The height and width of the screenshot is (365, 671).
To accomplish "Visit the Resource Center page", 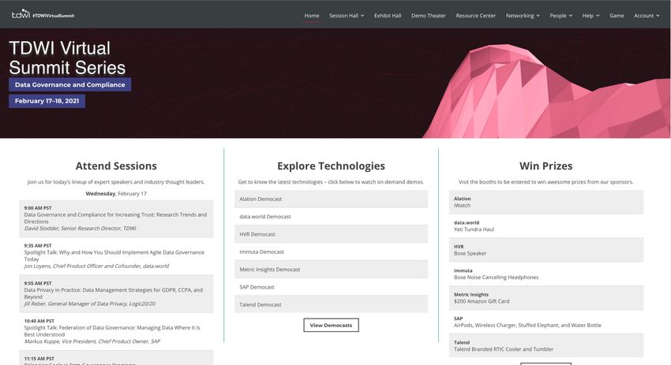I will point(475,16).
